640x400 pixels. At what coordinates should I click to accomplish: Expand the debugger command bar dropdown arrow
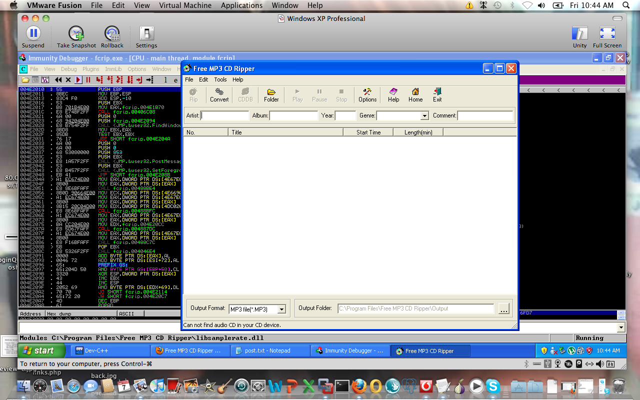click(x=621, y=327)
